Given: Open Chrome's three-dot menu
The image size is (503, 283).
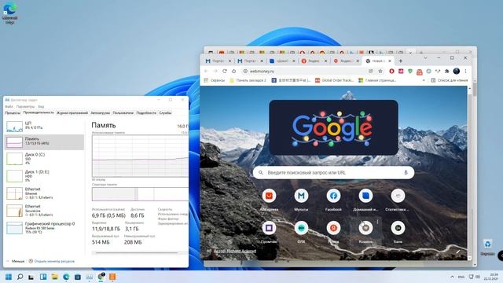Looking at the screenshot, I should tap(465, 72).
